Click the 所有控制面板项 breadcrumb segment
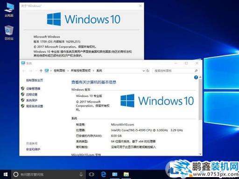 (x=81, y=70)
